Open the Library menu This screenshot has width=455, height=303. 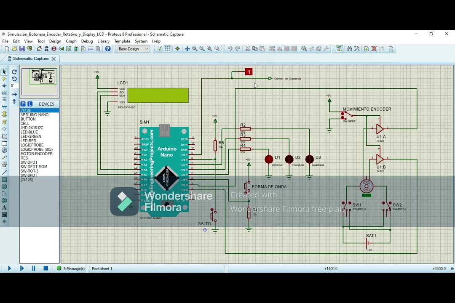coord(103,41)
